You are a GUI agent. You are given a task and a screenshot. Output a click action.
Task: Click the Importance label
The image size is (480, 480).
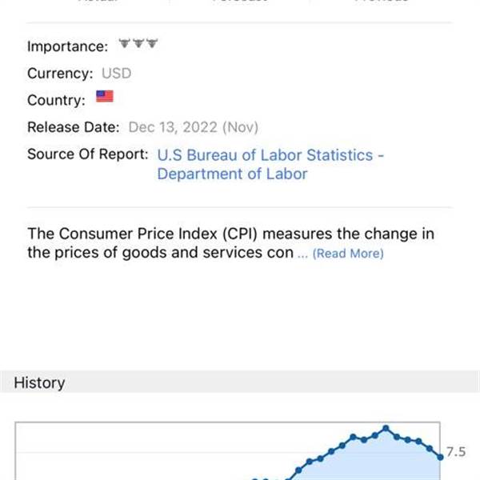point(68,46)
